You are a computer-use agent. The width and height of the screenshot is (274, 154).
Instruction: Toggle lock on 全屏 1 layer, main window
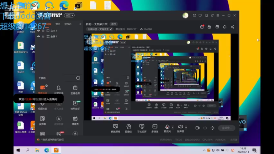43,36
